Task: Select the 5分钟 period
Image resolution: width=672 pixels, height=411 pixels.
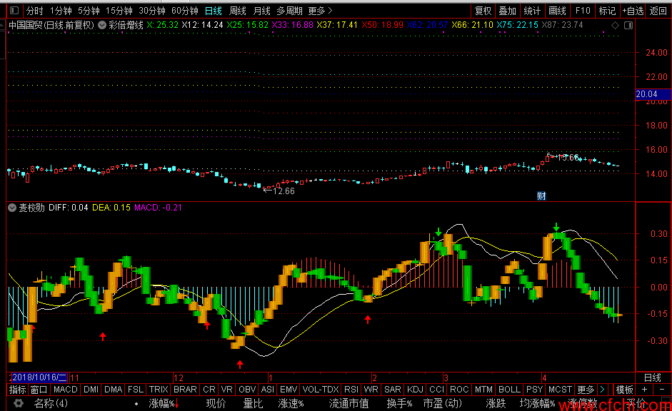Action: click(x=89, y=11)
